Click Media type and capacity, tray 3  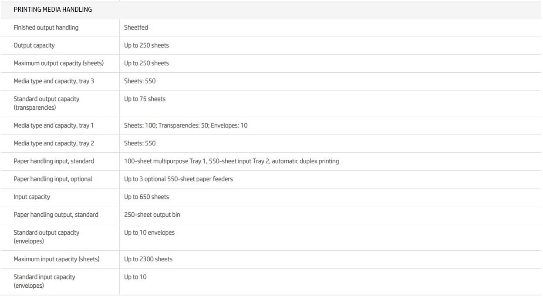click(x=54, y=81)
